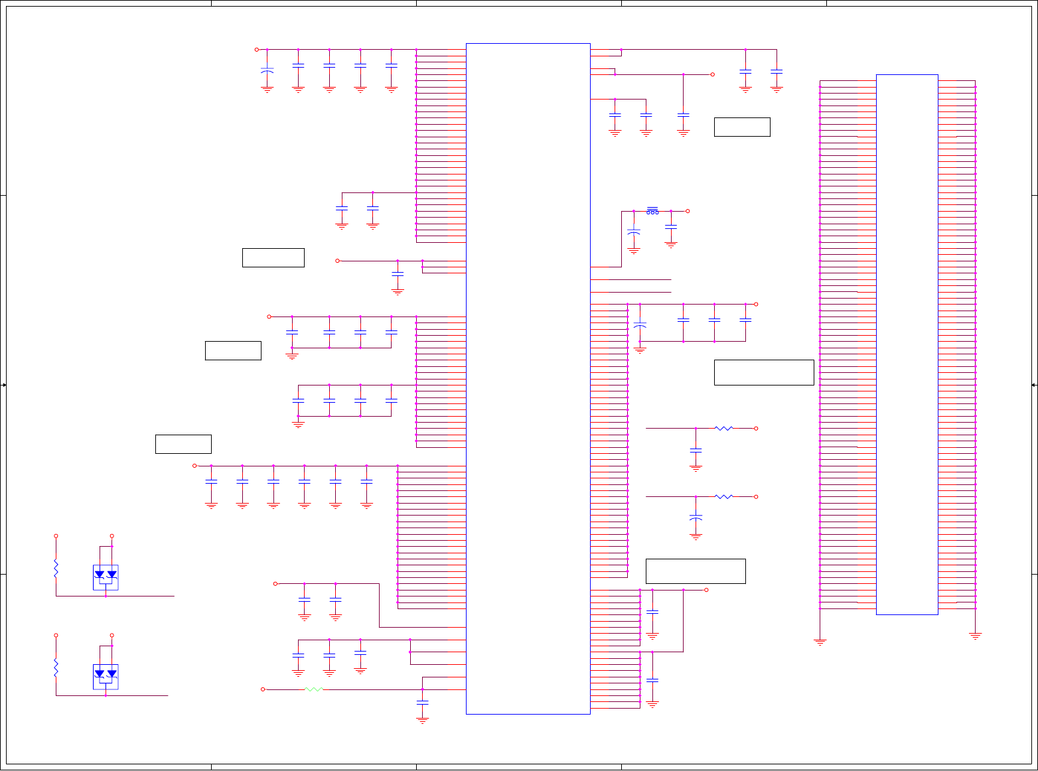Click ground symbol under connector's right pin column
The image size is (1038, 771).
(975, 636)
